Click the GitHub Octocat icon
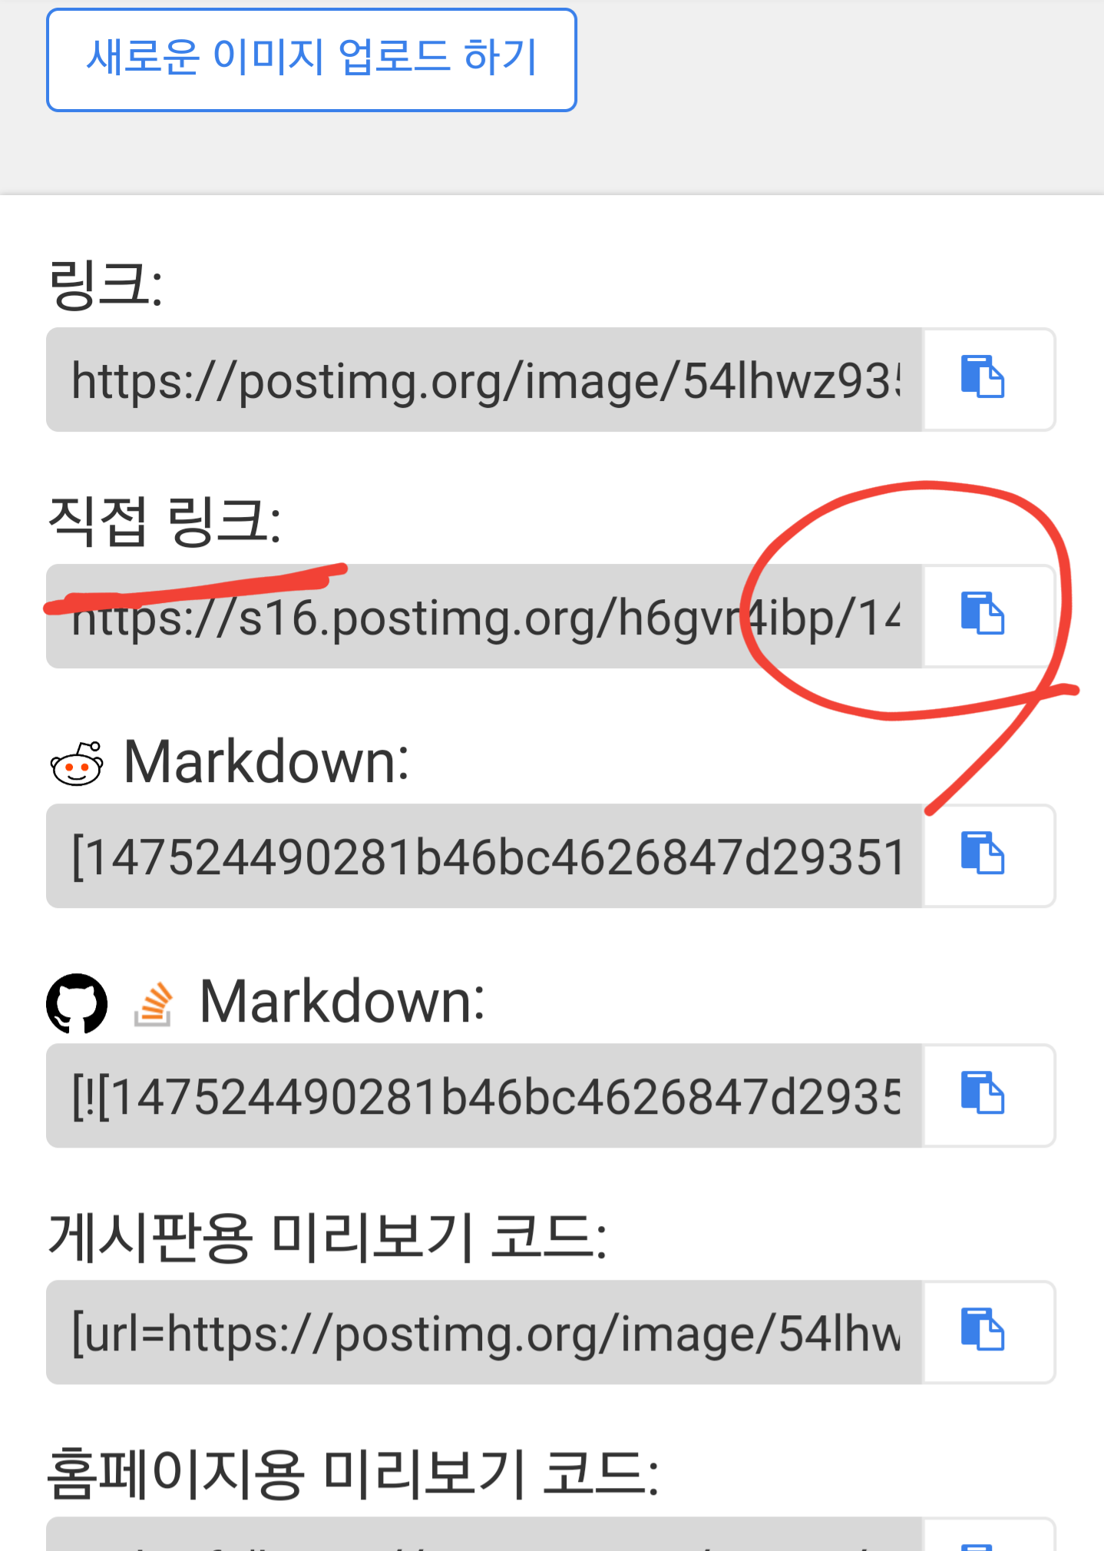This screenshot has width=1104, height=1551. tap(77, 1003)
